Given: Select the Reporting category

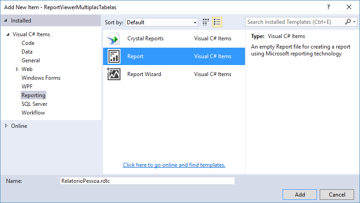Looking at the screenshot, I should [33, 95].
